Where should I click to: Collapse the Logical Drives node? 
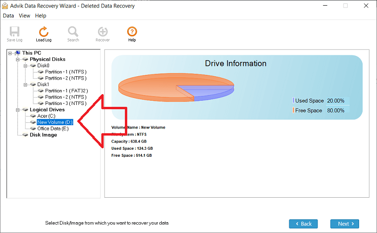point(18,110)
